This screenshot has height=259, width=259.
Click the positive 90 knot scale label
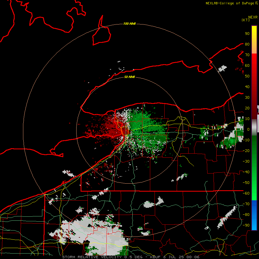point(247,34)
